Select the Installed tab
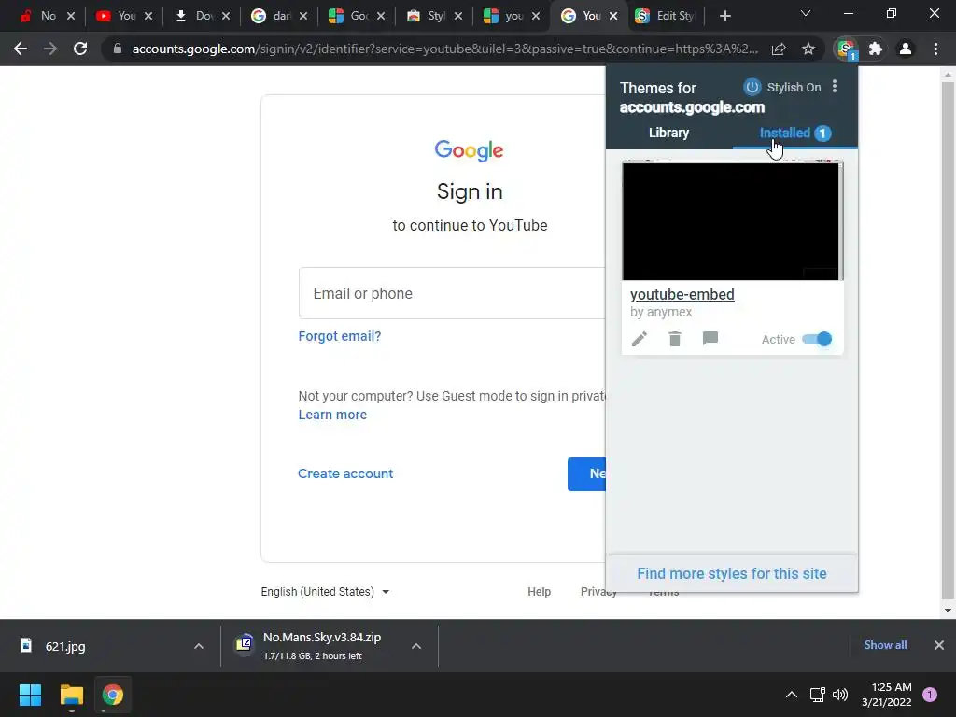 pyautogui.click(x=795, y=133)
